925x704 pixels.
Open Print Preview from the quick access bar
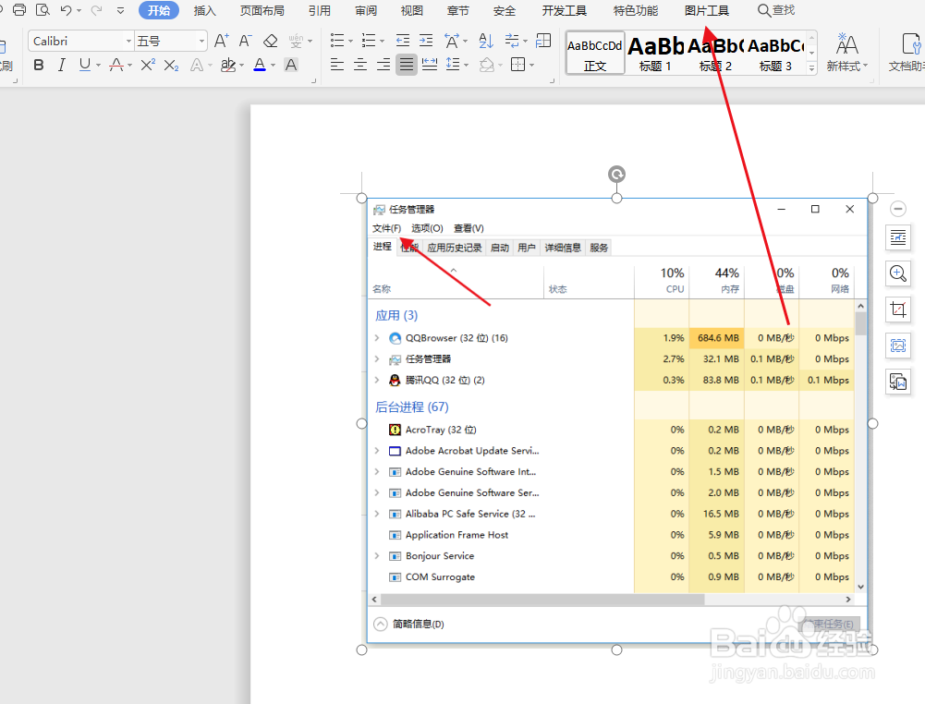coord(43,9)
